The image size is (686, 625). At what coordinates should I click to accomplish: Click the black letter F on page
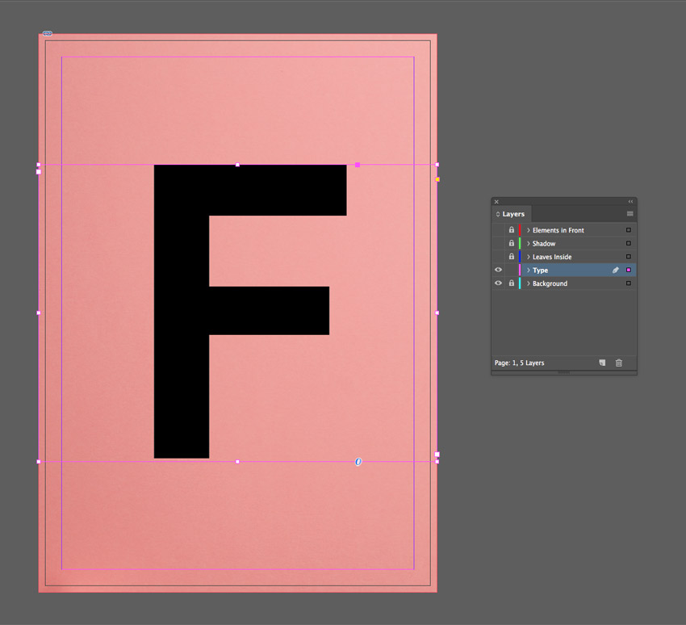(x=182, y=312)
